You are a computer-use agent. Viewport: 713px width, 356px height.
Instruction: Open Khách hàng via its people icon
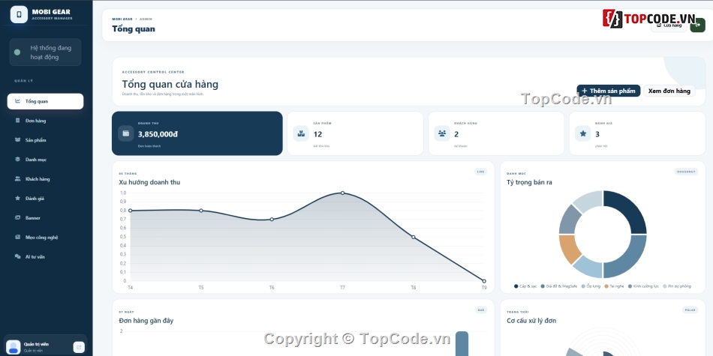coord(18,179)
